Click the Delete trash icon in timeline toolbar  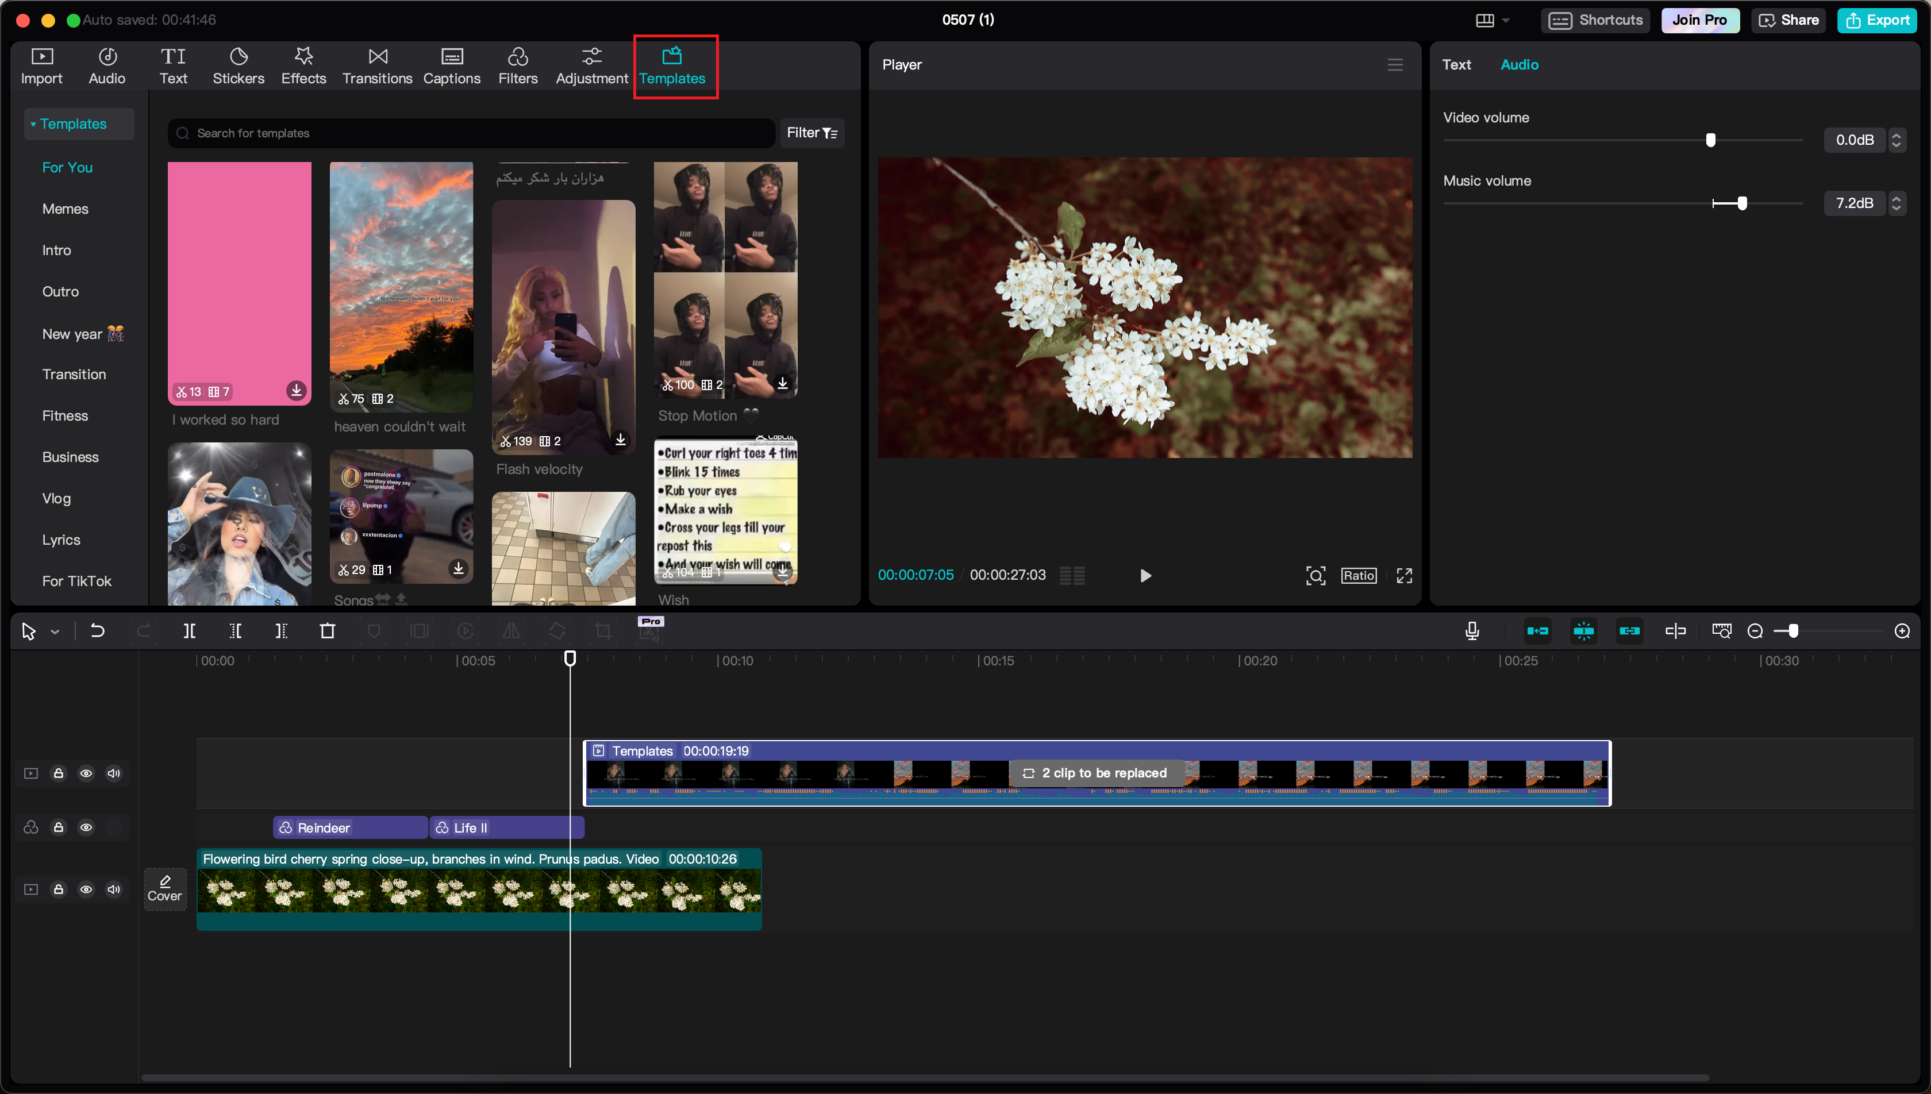pos(328,631)
